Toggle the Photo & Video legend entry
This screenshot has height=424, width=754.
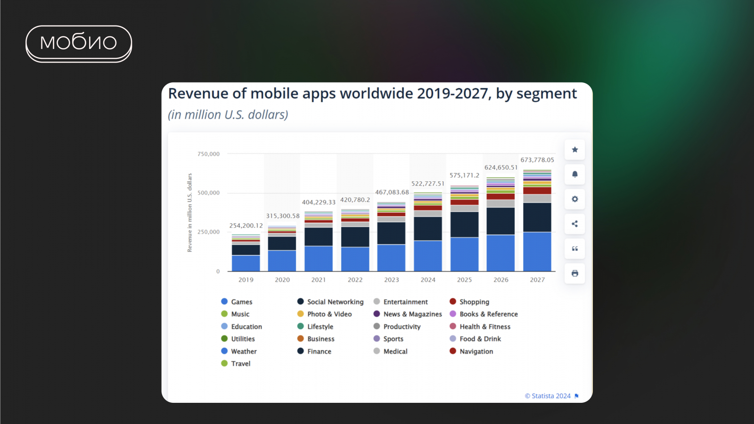click(x=329, y=314)
